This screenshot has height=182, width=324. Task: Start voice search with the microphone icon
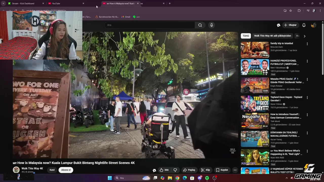pyautogui.click(x=212, y=25)
